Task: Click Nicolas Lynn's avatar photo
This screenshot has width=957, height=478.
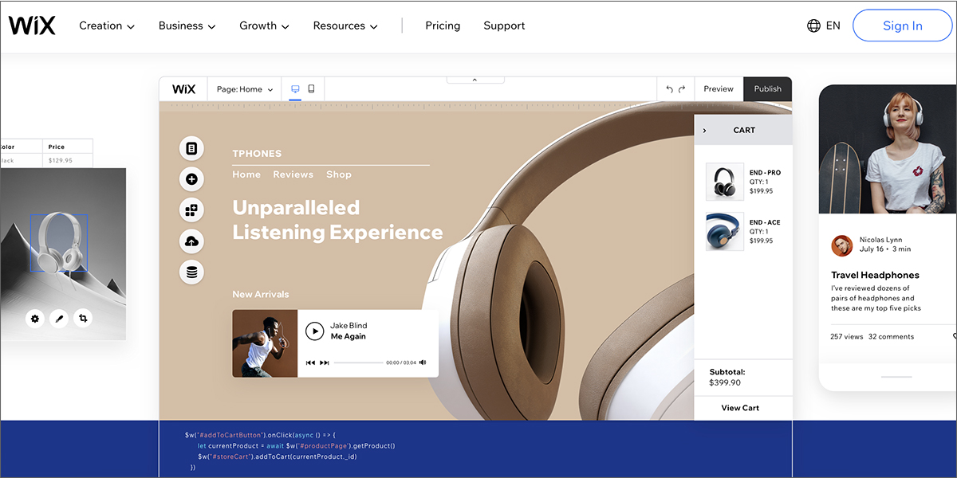Action: coord(841,245)
